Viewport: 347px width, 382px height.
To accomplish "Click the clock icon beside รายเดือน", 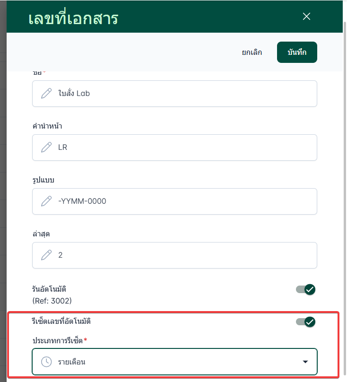I will pos(46,362).
